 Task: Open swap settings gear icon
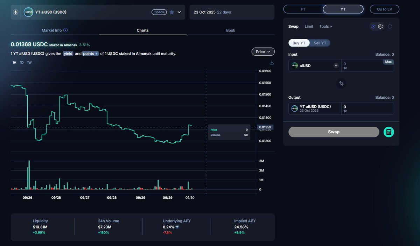click(380, 27)
